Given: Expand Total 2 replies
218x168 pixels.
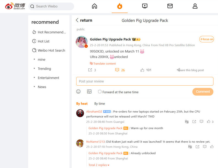Looking at the screenshot, I should coord(99,165).
